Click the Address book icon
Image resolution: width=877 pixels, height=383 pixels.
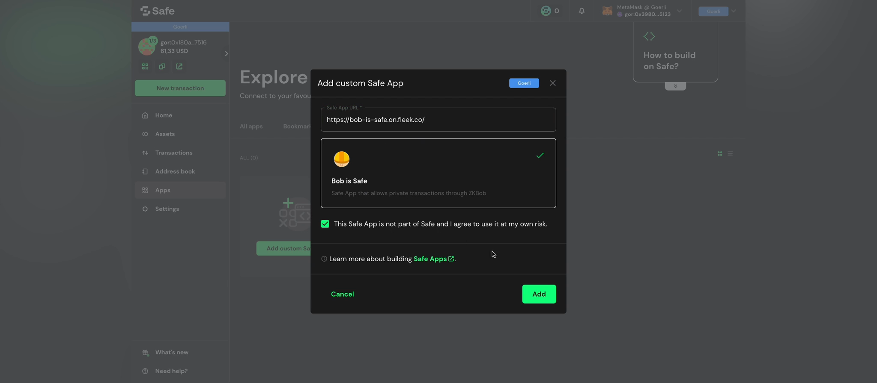coord(145,171)
